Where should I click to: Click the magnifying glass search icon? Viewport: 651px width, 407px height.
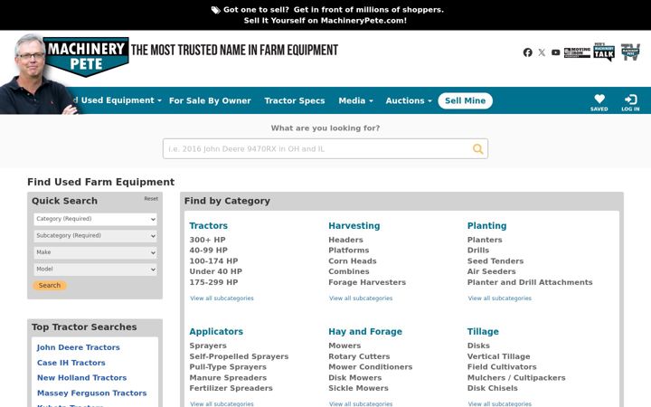coord(478,148)
